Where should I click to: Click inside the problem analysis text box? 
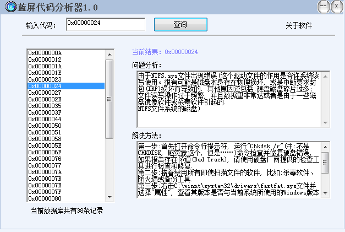click(226, 99)
